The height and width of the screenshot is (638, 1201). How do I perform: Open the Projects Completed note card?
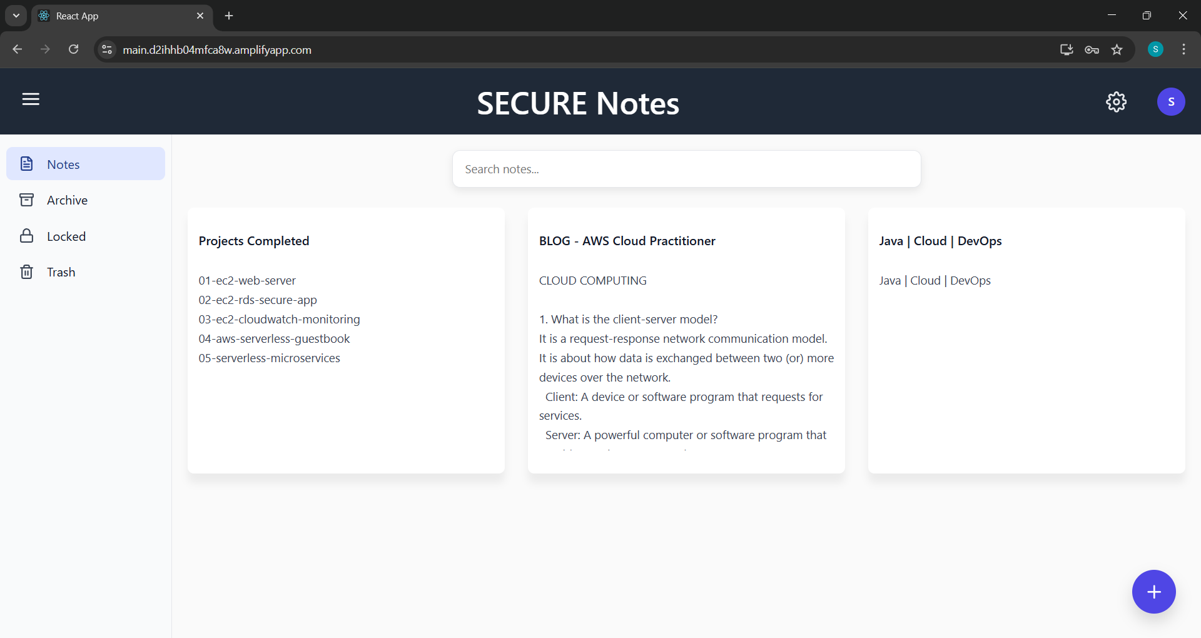click(x=346, y=340)
